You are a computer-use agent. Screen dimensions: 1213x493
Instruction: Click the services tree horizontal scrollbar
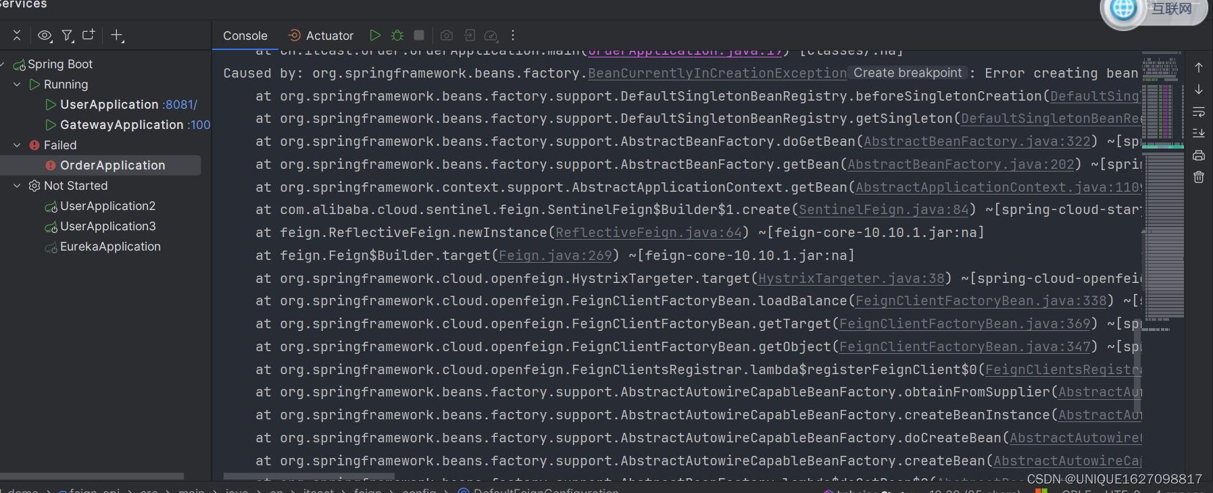click(92, 476)
